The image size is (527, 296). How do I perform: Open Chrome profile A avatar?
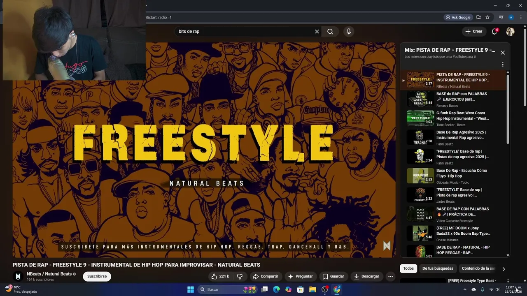click(511, 17)
